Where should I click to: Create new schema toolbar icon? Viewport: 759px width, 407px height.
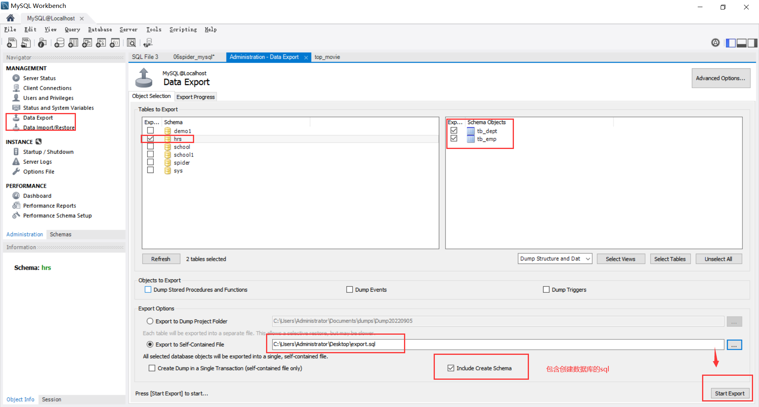point(59,43)
